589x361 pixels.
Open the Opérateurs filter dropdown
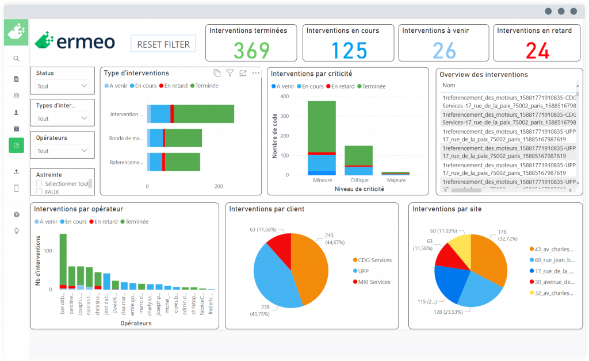(x=62, y=151)
